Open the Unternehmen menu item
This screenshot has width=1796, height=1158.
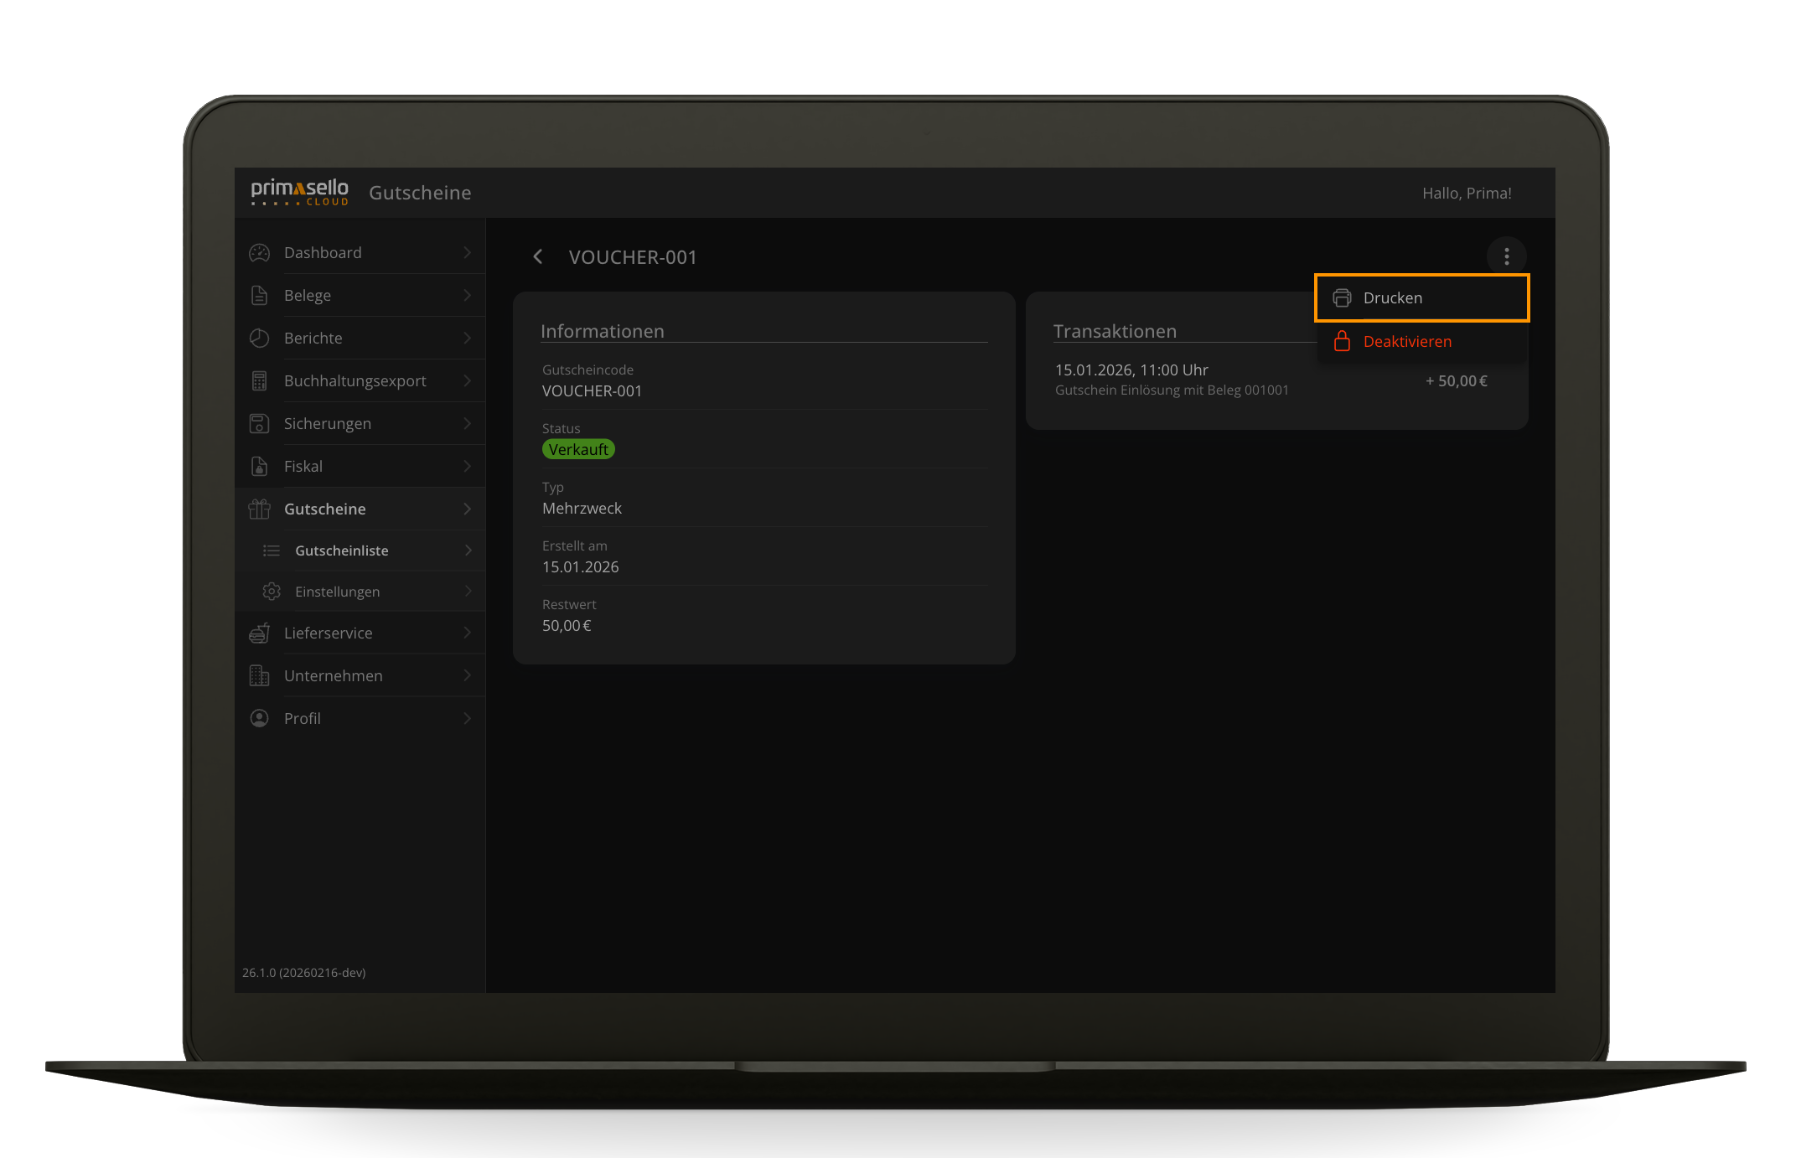coord(360,675)
